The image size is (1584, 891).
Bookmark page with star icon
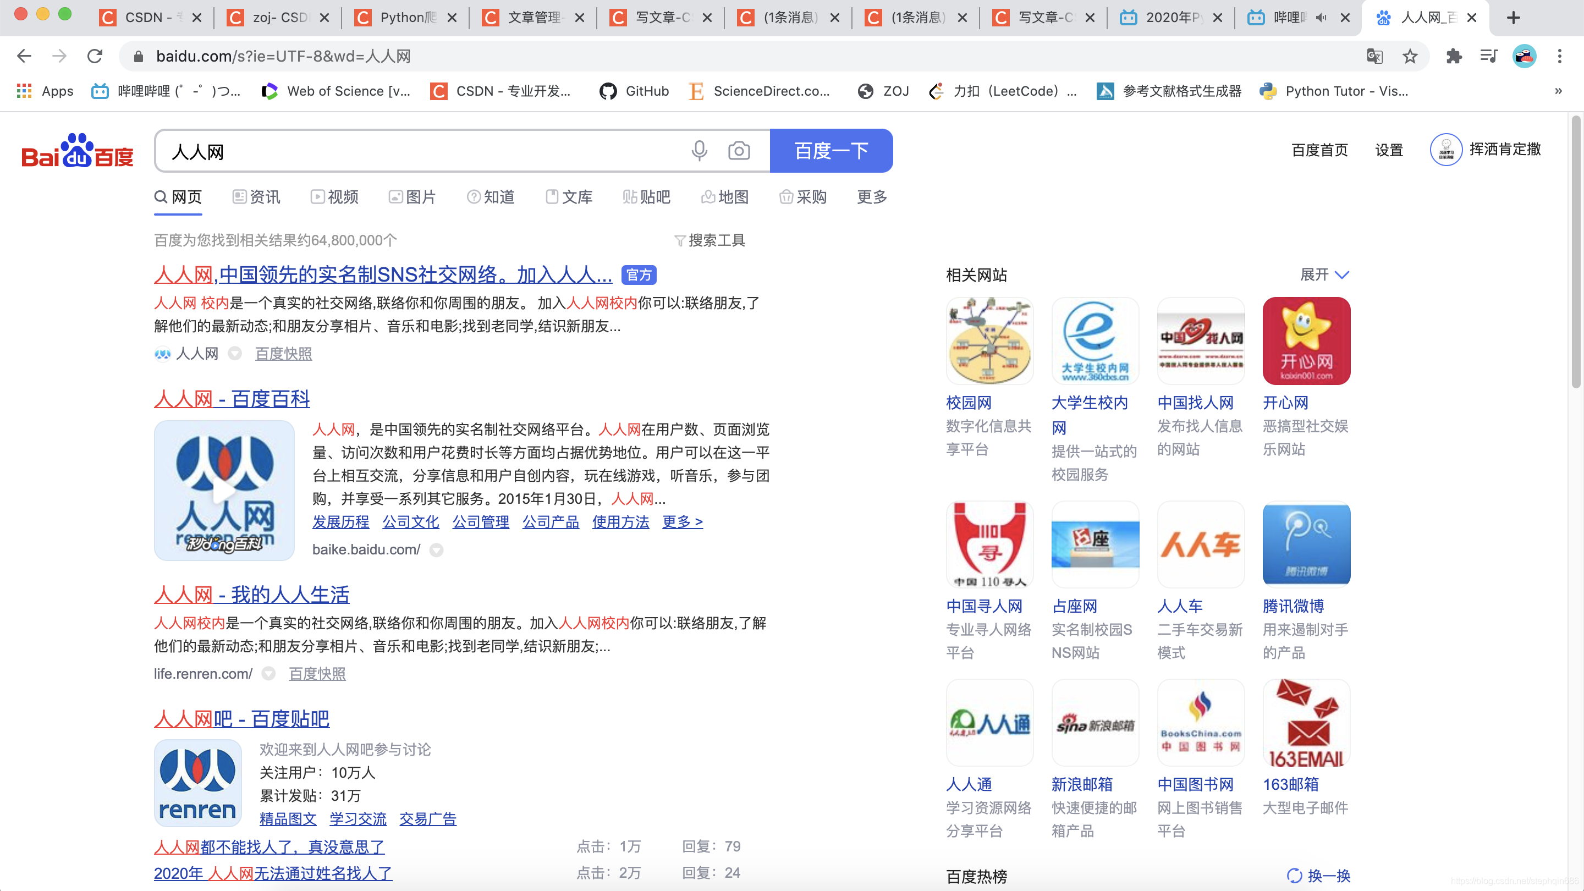(1410, 57)
